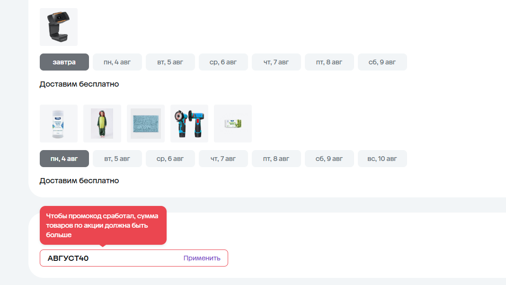Select the blue rug product thumbnail
Screen dimensions: 506x285
tap(146, 124)
